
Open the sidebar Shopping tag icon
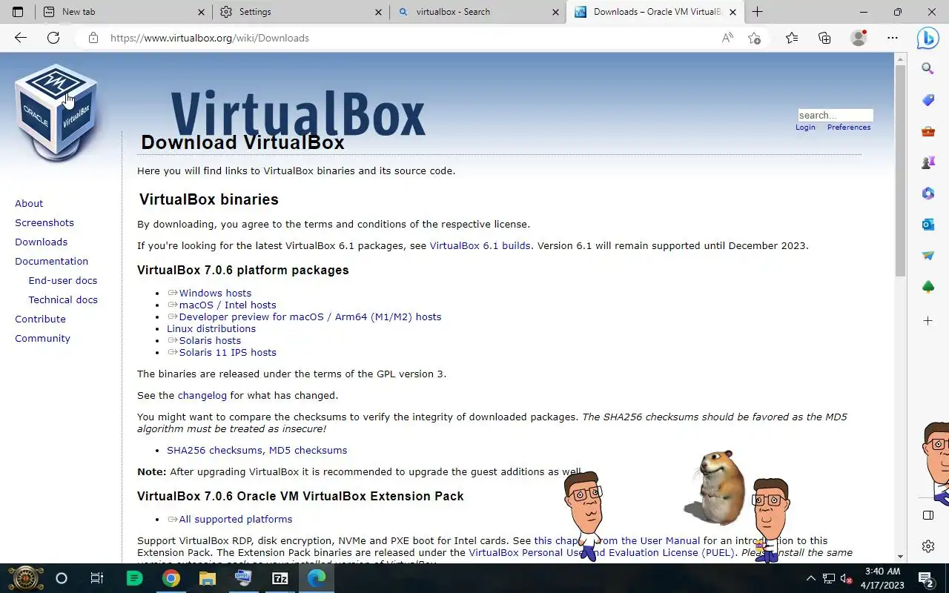pos(927,100)
